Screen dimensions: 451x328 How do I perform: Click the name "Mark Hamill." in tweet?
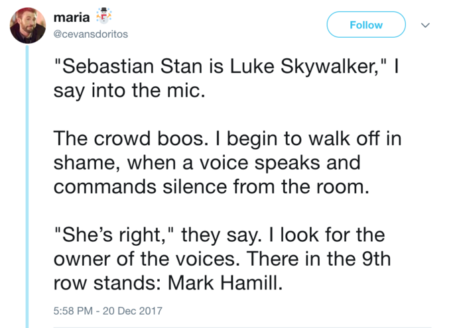coord(225,283)
